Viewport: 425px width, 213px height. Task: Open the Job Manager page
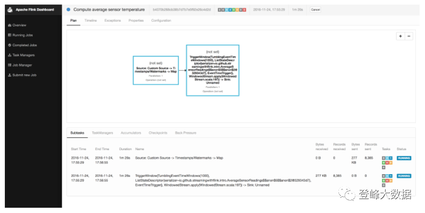20,65
